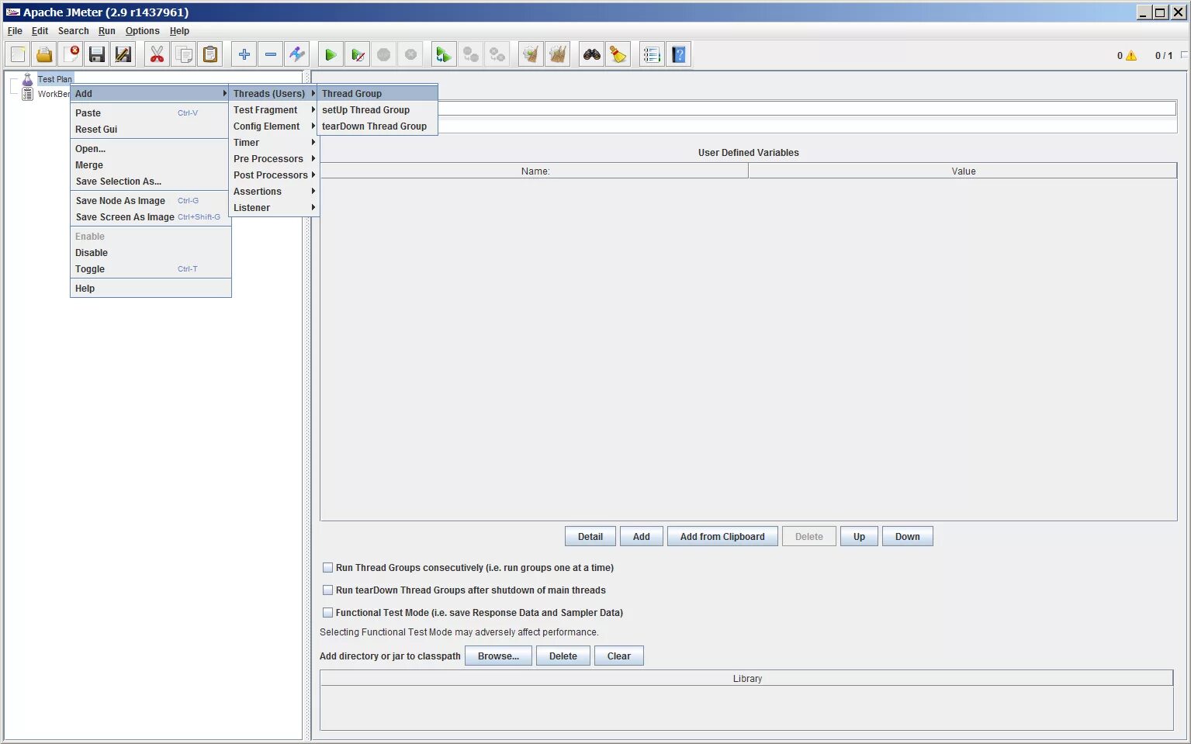Viewport: 1191px width, 744px height.
Task: Open the Add submenu entry
Action: pyautogui.click(x=151, y=94)
